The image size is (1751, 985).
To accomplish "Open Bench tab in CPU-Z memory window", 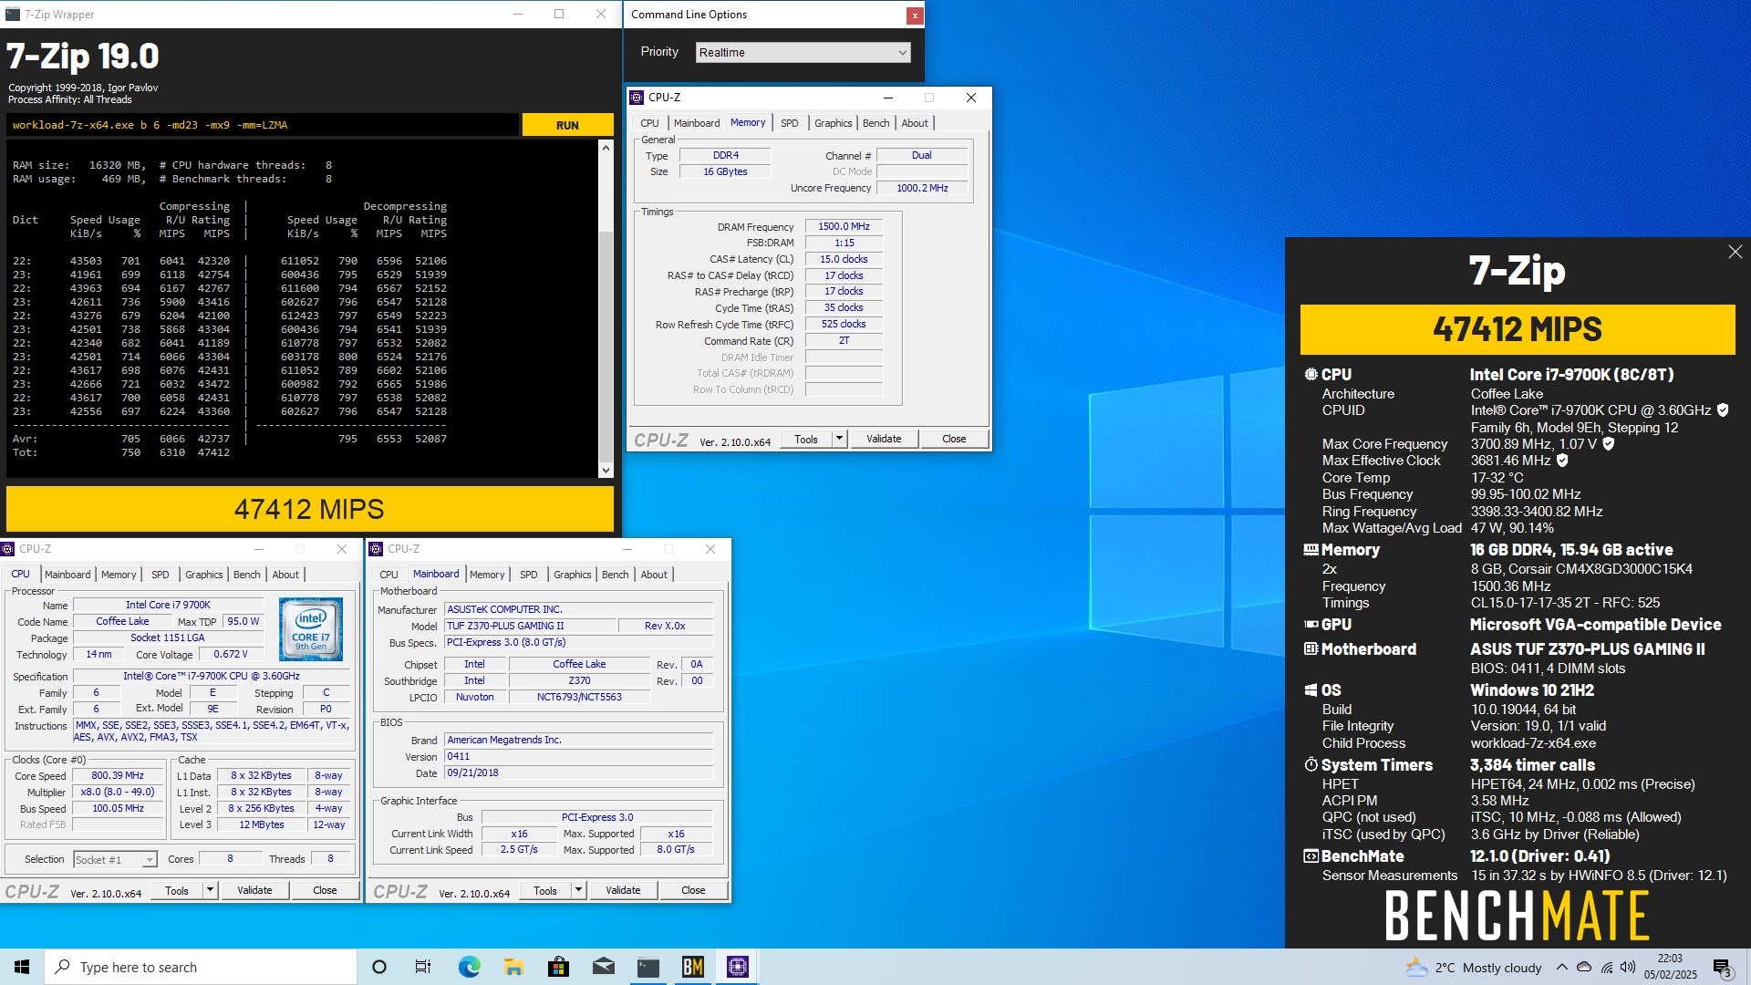I will coord(875,123).
